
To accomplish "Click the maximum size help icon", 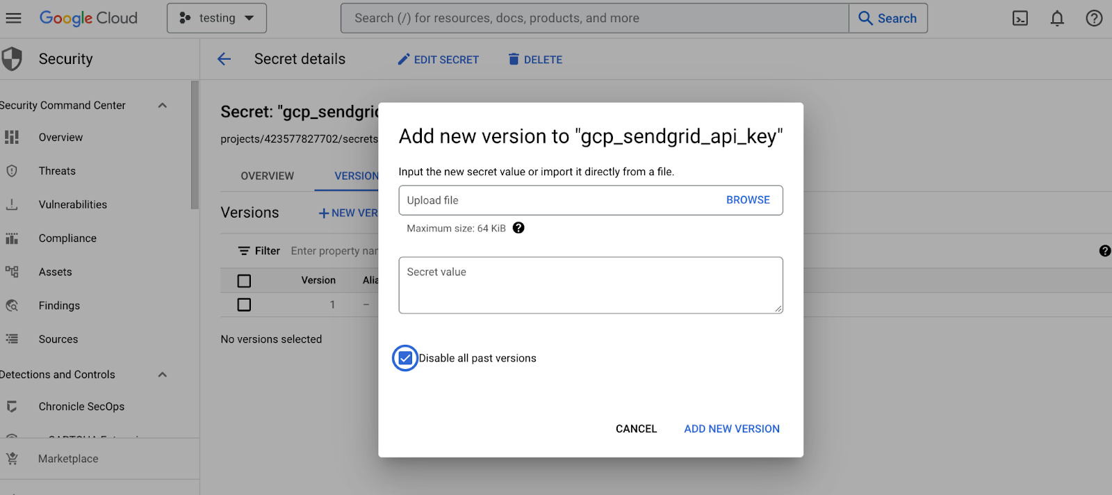I will click(518, 228).
